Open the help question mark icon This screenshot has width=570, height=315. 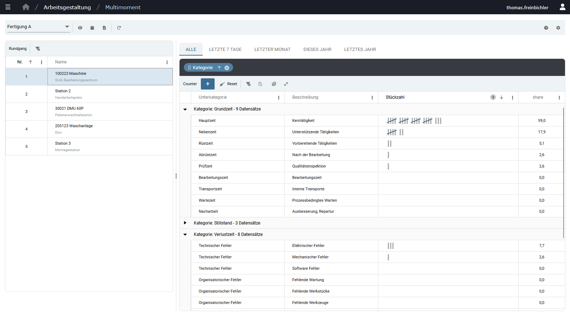[546, 28]
